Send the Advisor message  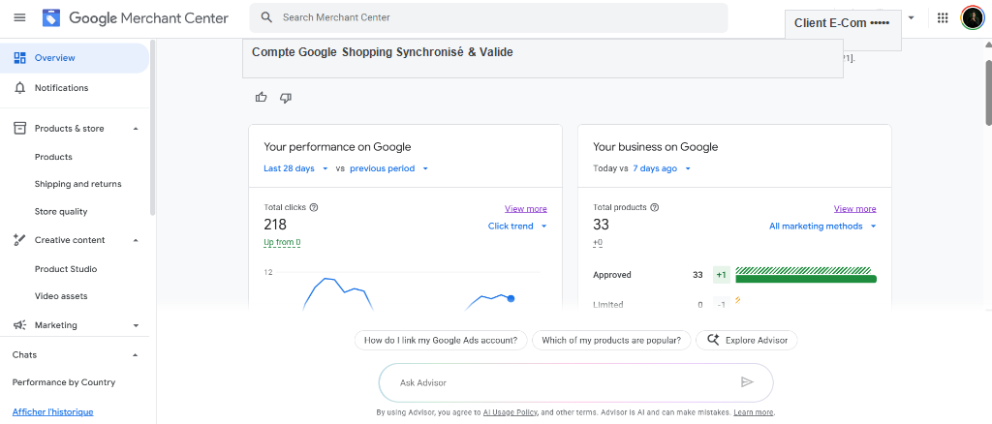coord(747,381)
